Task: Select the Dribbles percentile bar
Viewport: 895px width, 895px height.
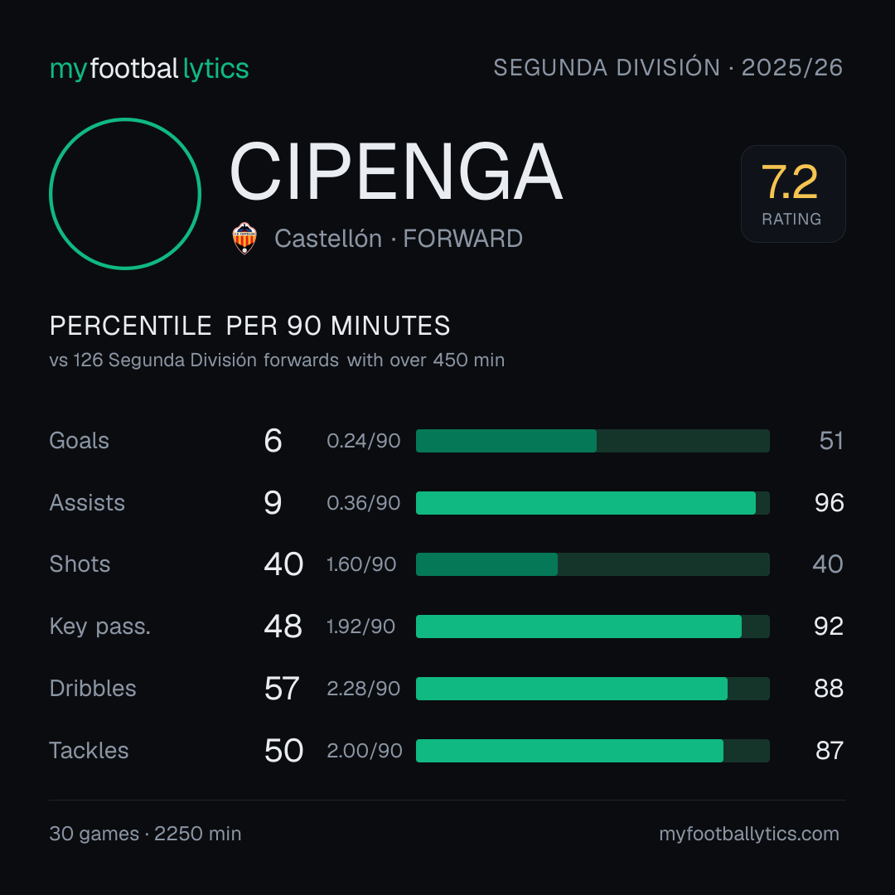Action: (x=593, y=689)
